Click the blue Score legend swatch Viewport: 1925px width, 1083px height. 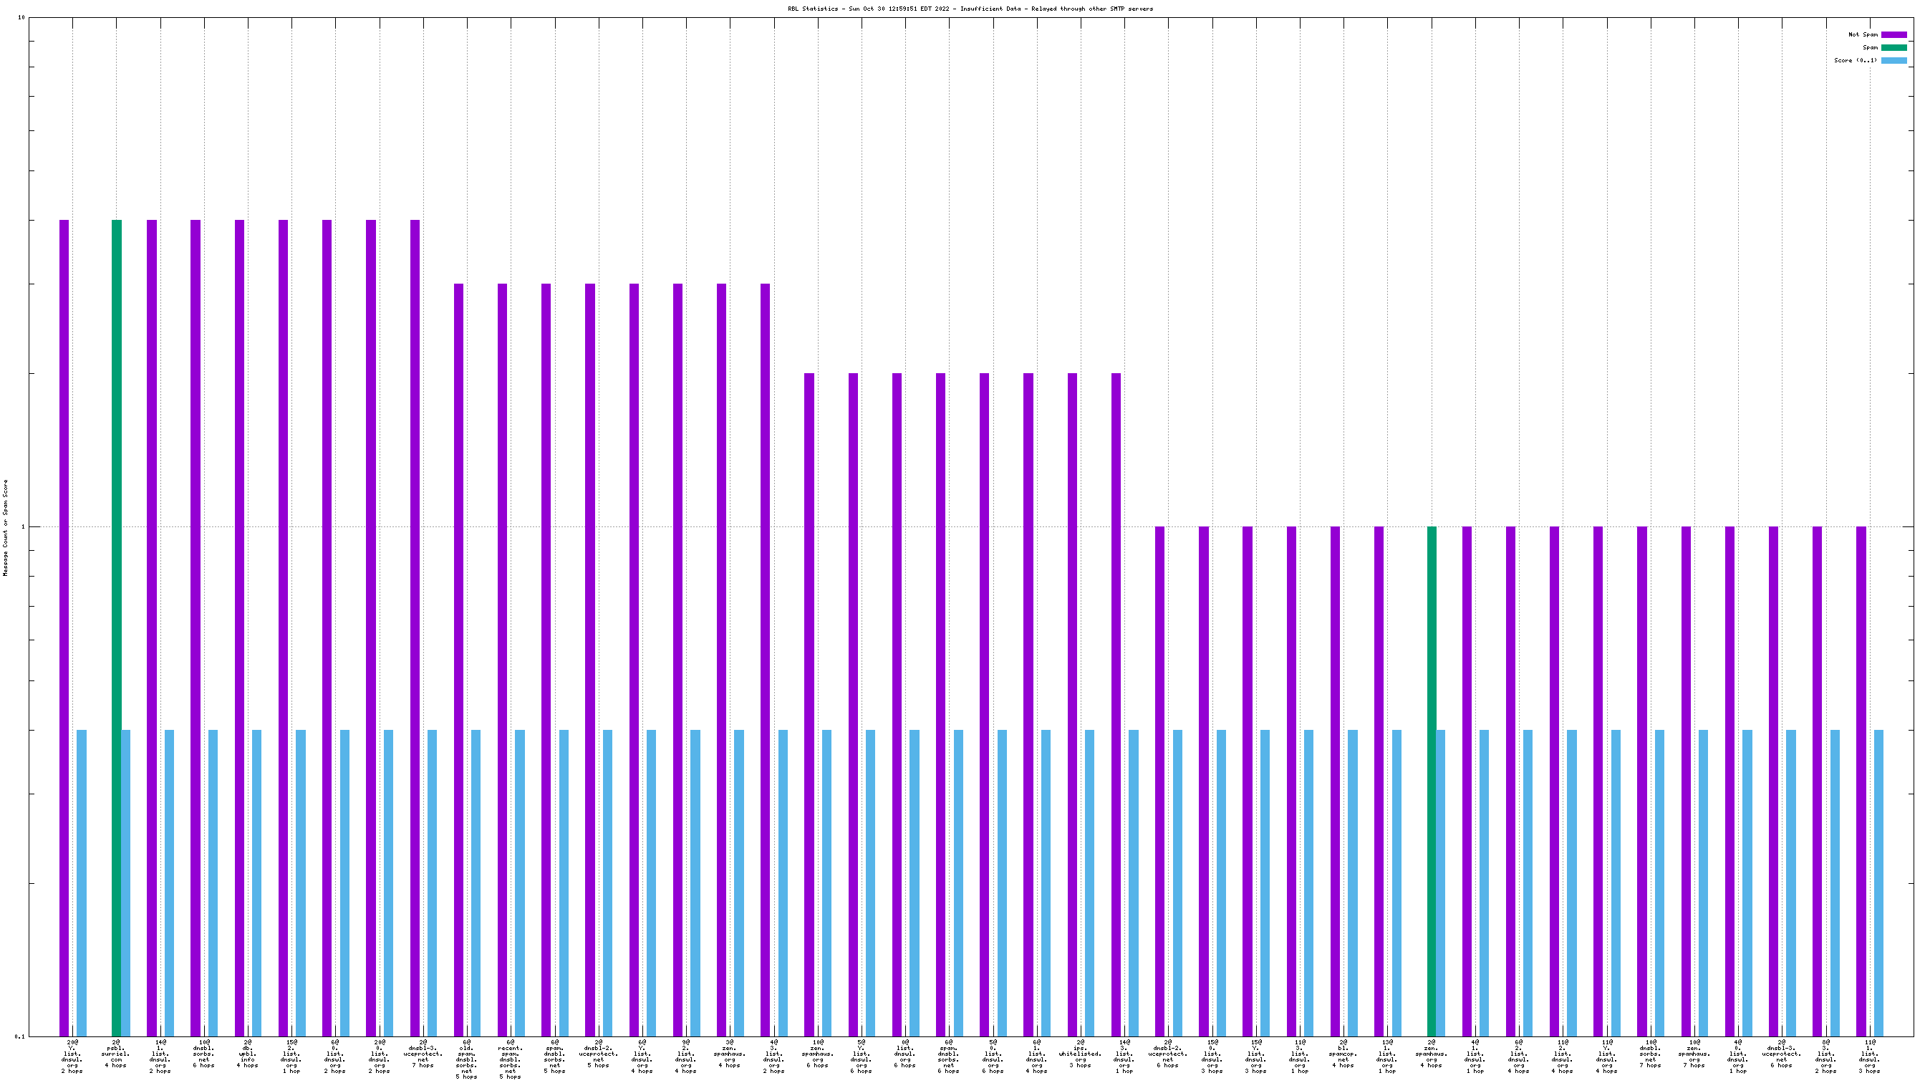coord(1893,59)
